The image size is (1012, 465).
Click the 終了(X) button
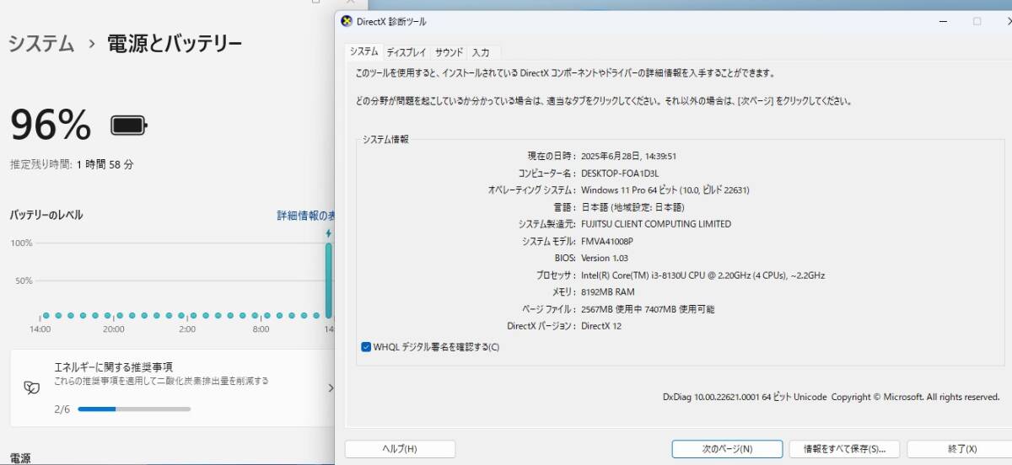961,449
